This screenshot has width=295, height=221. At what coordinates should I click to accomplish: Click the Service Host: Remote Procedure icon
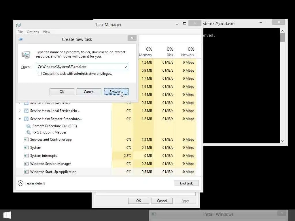[26, 119]
